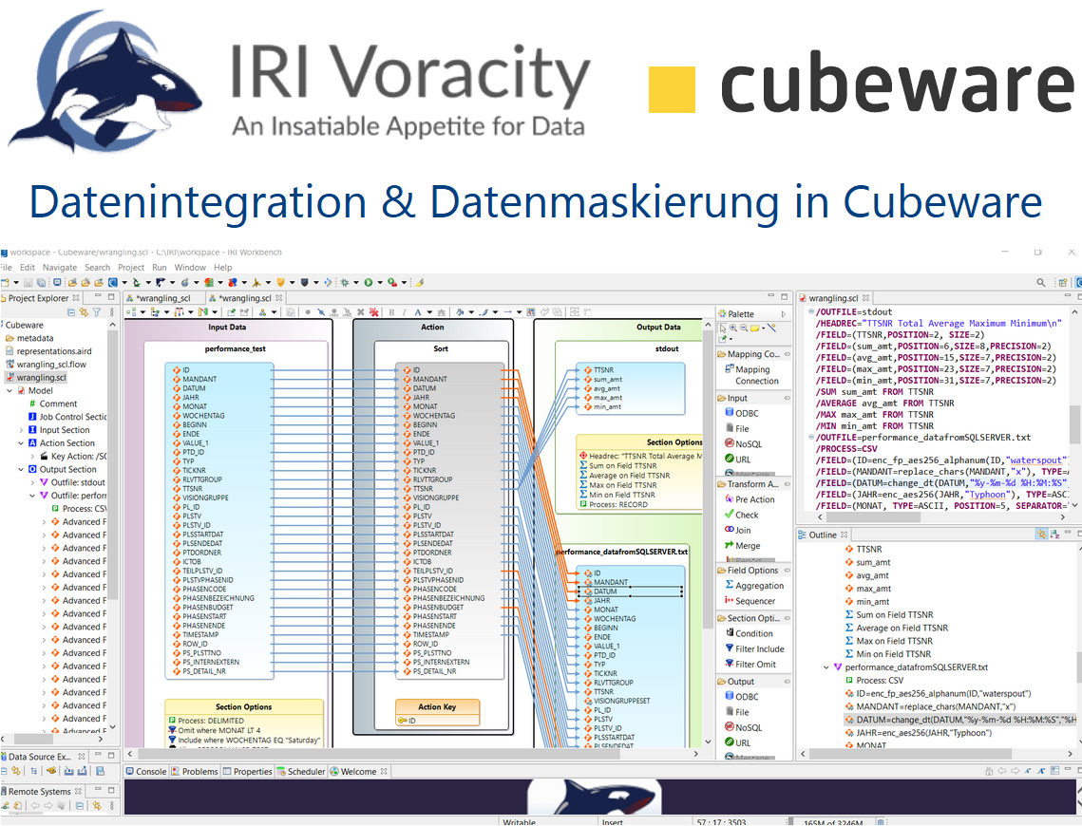Viewport: 1082px width, 826px height.
Task: Select the Join transform tool in Palette
Action: [738, 530]
